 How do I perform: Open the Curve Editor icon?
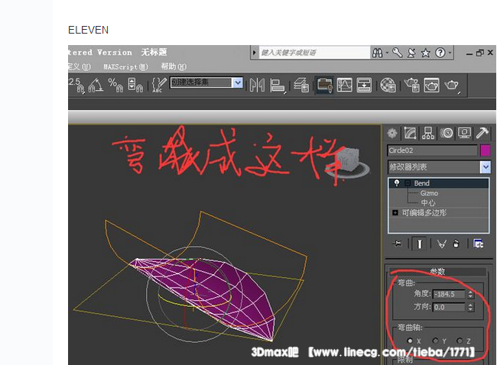pyautogui.click(x=344, y=85)
